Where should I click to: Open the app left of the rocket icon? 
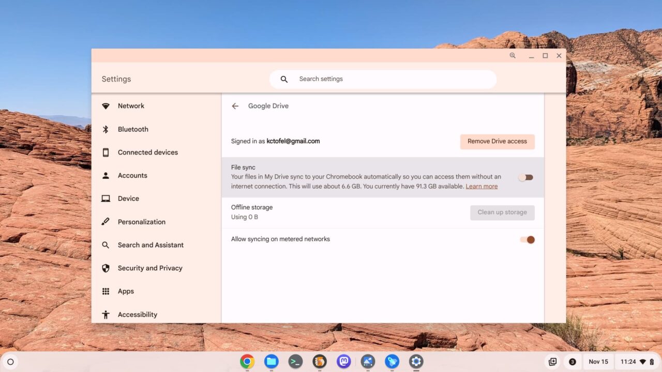pos(368,362)
